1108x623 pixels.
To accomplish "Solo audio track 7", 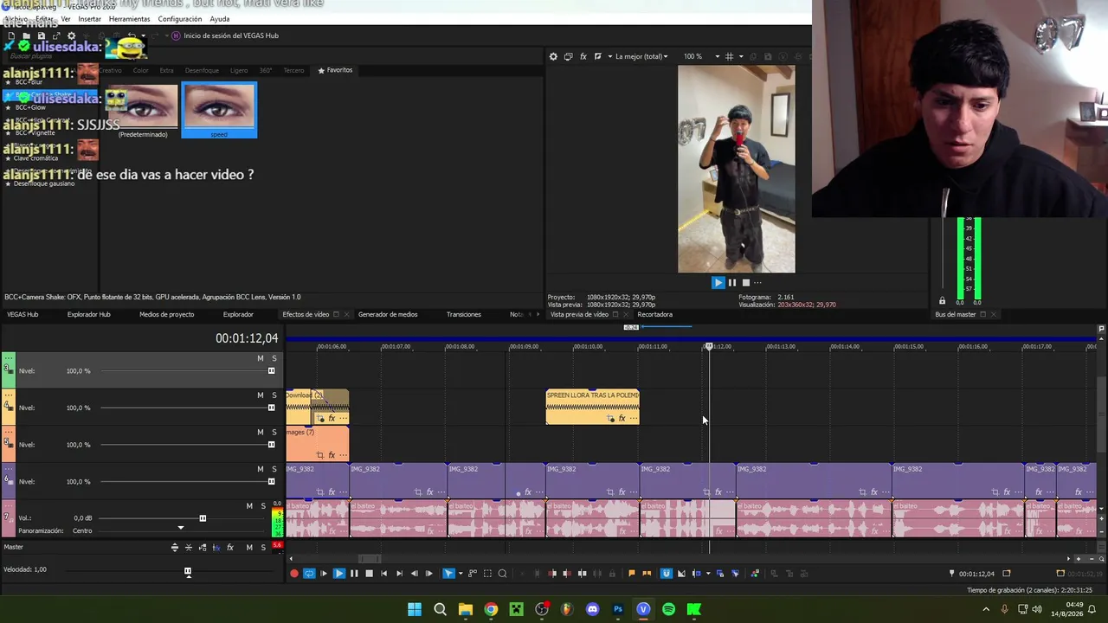I will tap(263, 506).
